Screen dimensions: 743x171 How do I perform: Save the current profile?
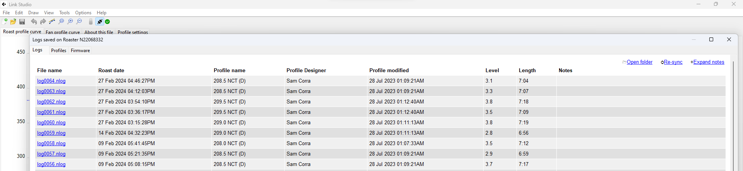(22, 22)
